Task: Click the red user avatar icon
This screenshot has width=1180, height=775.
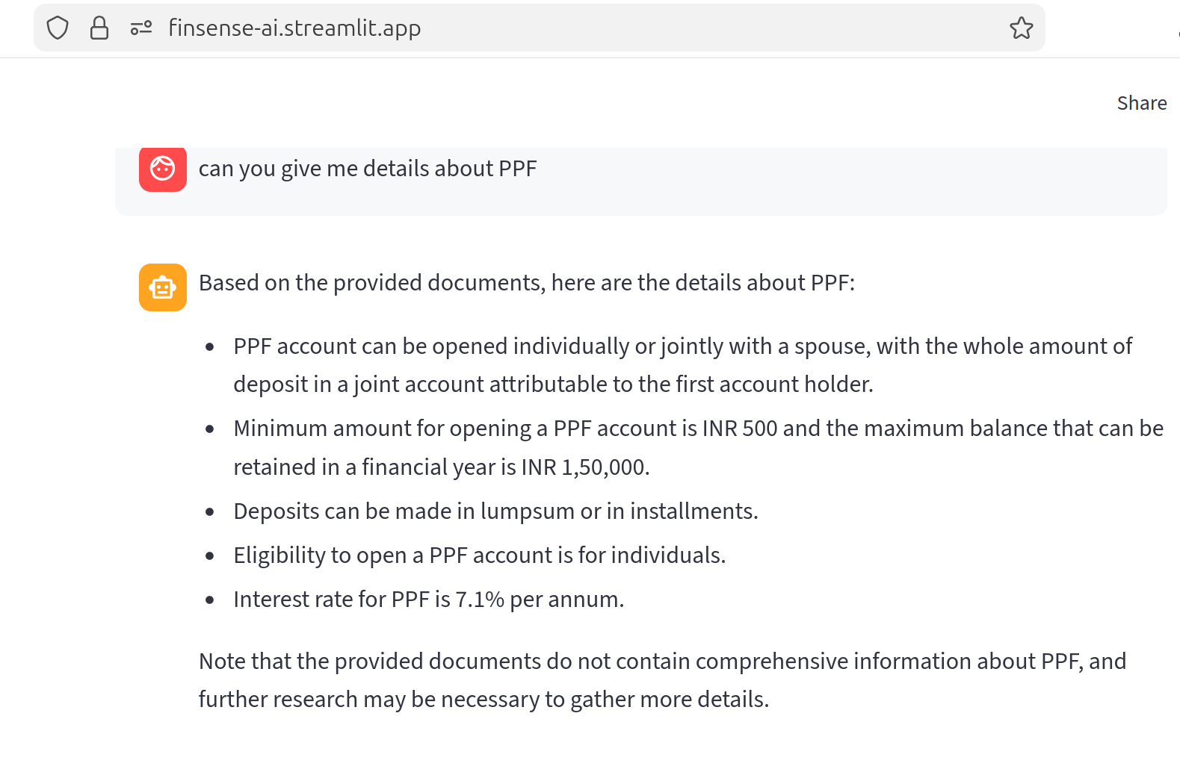Action: click(163, 169)
